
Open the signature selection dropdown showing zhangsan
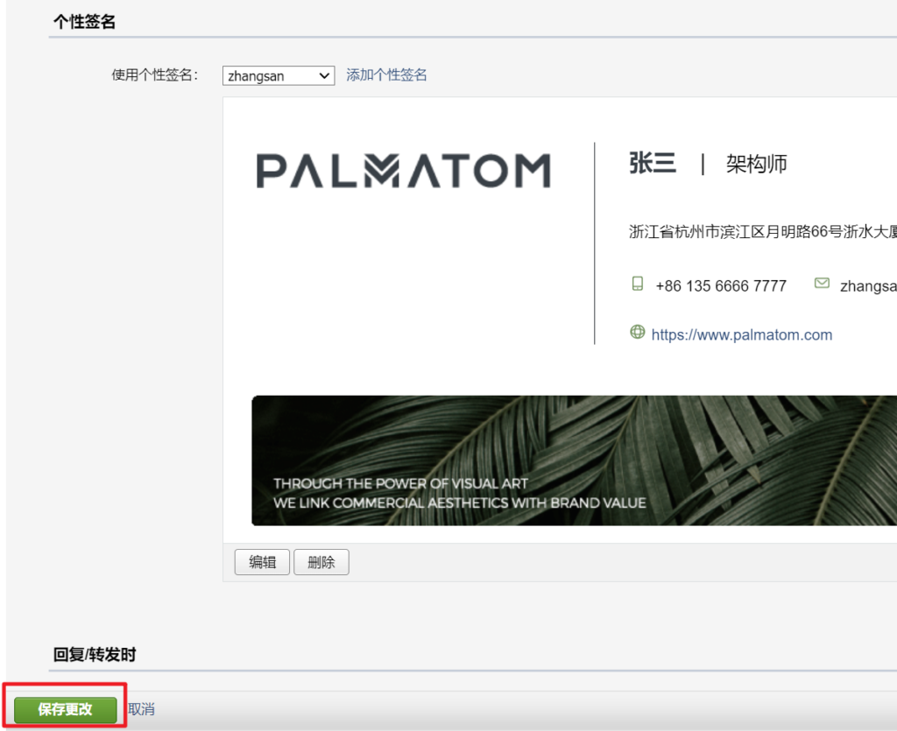coord(278,75)
